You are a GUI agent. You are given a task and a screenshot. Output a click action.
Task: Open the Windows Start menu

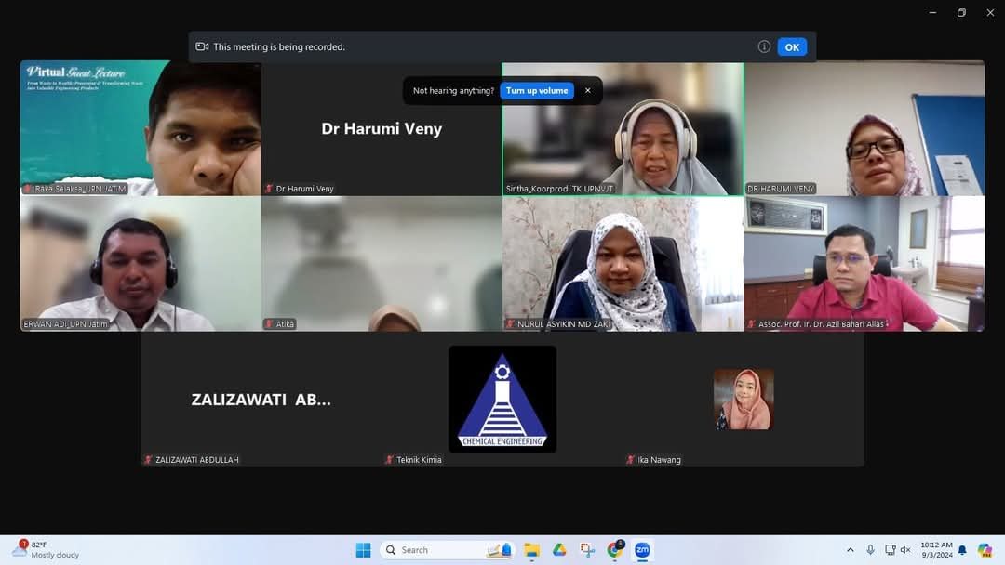point(364,549)
